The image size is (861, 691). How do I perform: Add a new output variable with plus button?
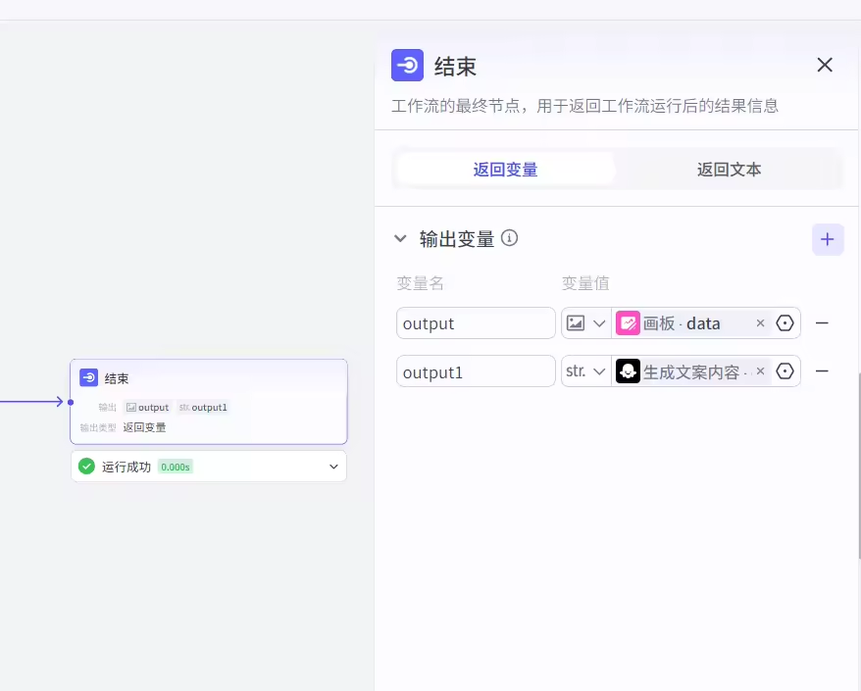[x=828, y=239]
